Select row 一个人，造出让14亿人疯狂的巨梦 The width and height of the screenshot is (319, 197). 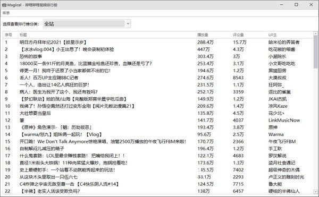point(158,85)
